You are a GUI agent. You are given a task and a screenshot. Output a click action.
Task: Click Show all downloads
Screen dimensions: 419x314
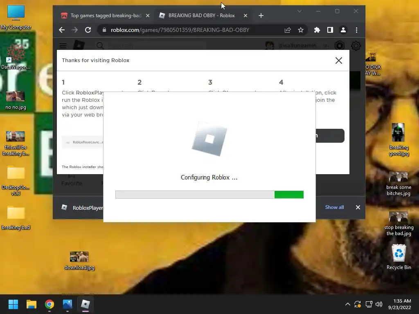click(x=334, y=207)
